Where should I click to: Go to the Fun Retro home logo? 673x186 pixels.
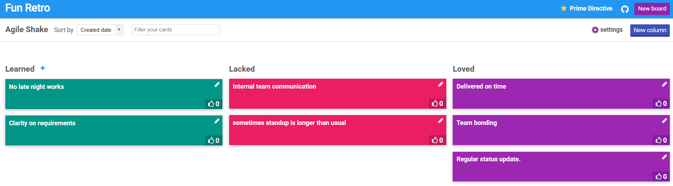(x=28, y=8)
